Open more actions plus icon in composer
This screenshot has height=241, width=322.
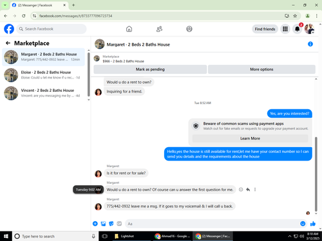tap(95, 224)
